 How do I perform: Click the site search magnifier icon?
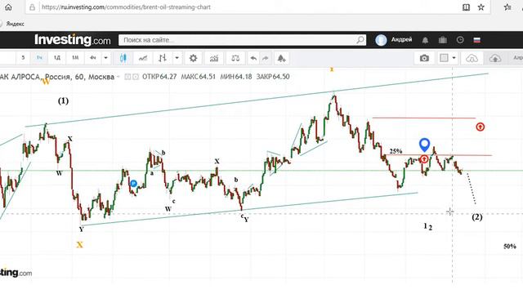pos(360,40)
